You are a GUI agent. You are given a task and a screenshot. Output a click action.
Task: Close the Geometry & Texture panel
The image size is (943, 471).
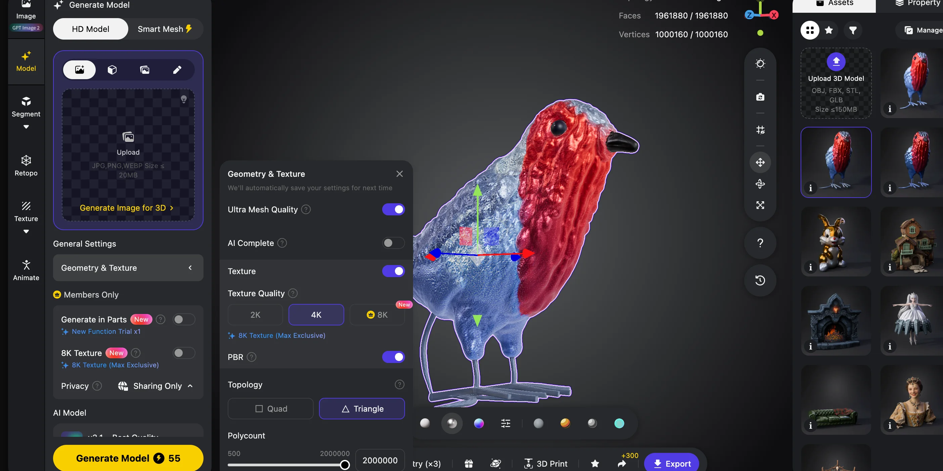pyautogui.click(x=399, y=174)
